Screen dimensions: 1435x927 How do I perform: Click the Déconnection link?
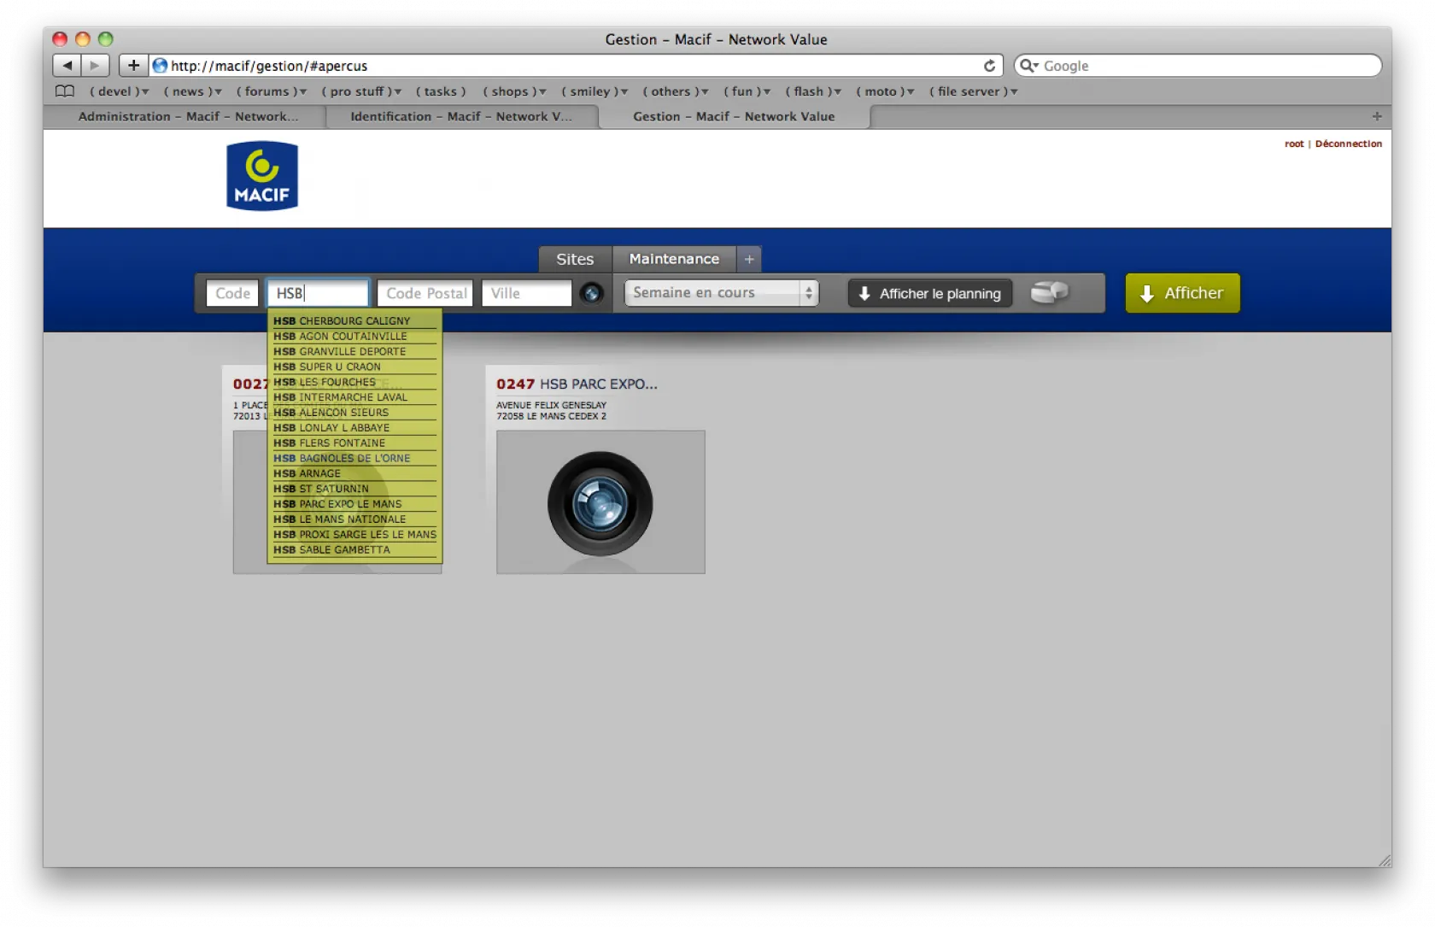coord(1348,144)
